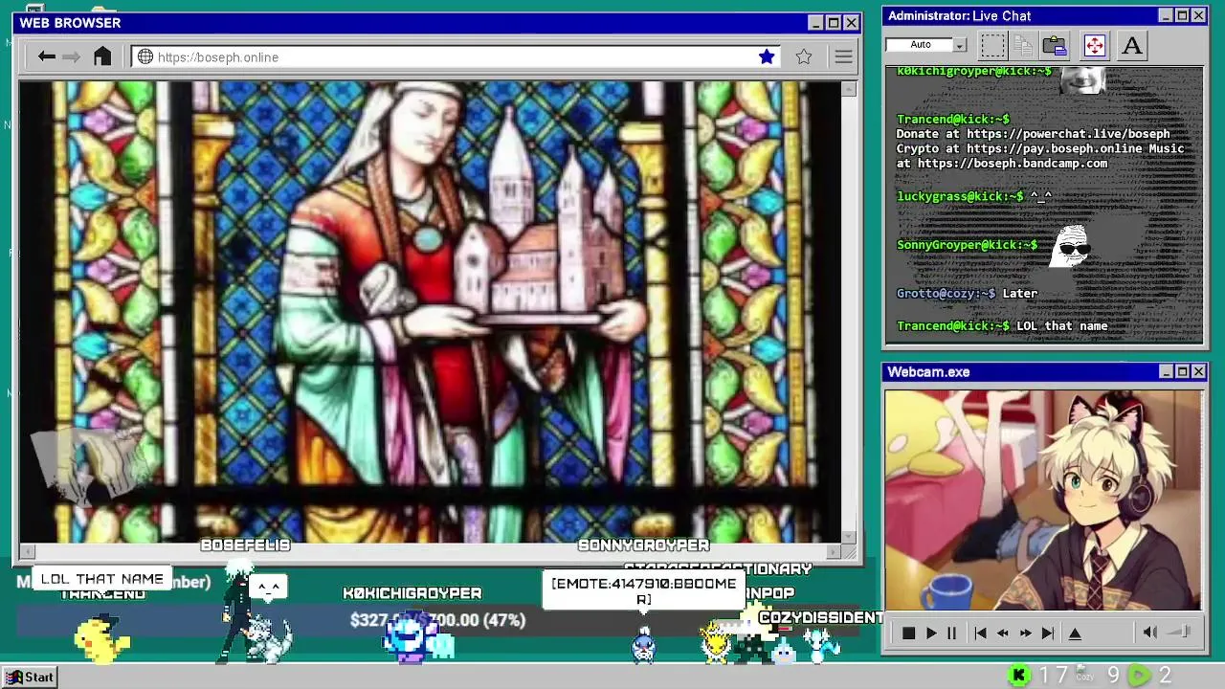This screenshot has height=689, width=1225.
Task: Rewind in the Webcam.exe controls
Action: [x=1002, y=633]
